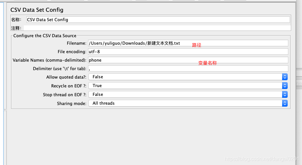Click the Recycle on EOF ?: label
The height and width of the screenshot is (165, 302).
click(69, 86)
